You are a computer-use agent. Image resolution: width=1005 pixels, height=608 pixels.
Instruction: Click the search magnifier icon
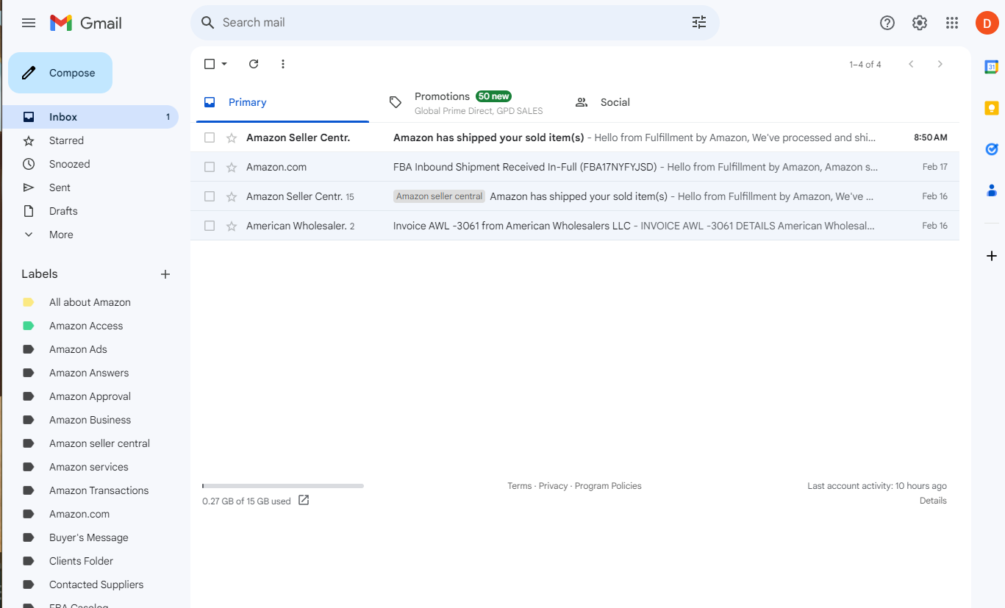tap(208, 23)
